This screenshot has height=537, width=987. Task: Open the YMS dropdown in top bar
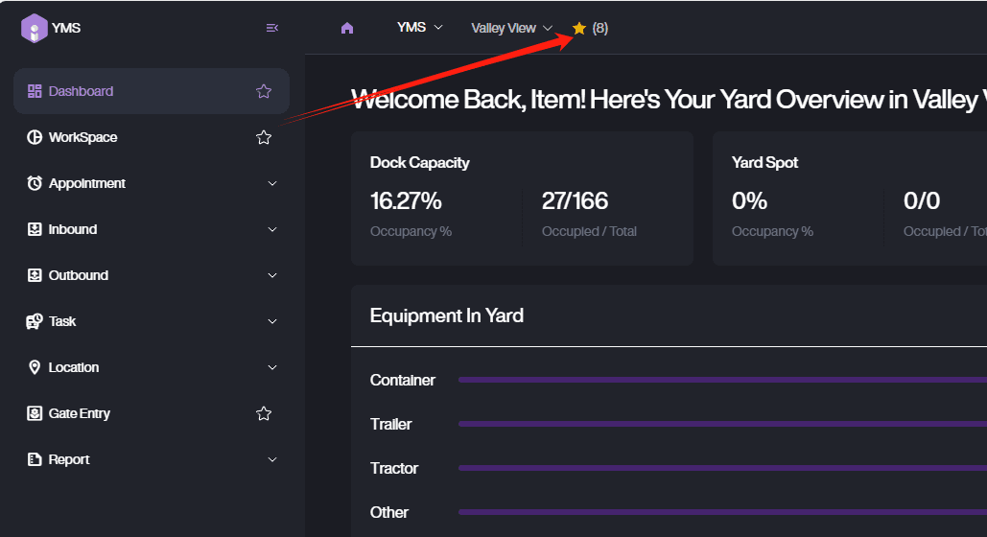pos(419,28)
